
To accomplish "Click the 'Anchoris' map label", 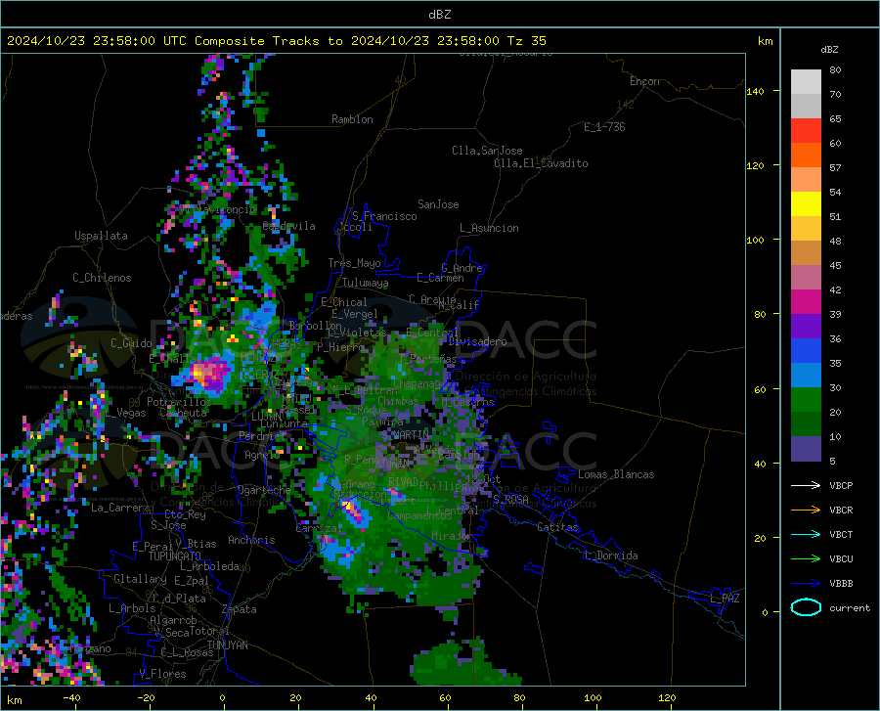I will 251,540.
